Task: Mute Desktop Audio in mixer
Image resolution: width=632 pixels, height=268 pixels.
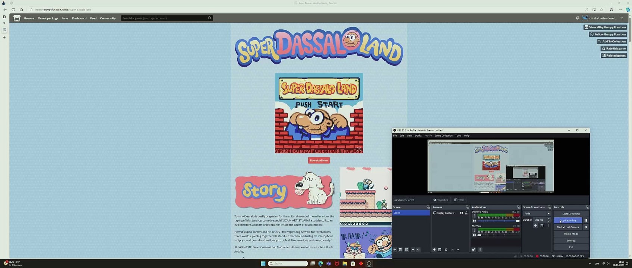Action: 474,221
